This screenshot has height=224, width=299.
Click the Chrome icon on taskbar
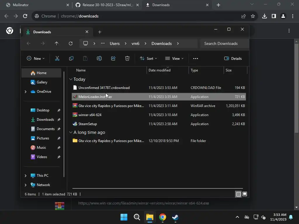(x=162, y=217)
